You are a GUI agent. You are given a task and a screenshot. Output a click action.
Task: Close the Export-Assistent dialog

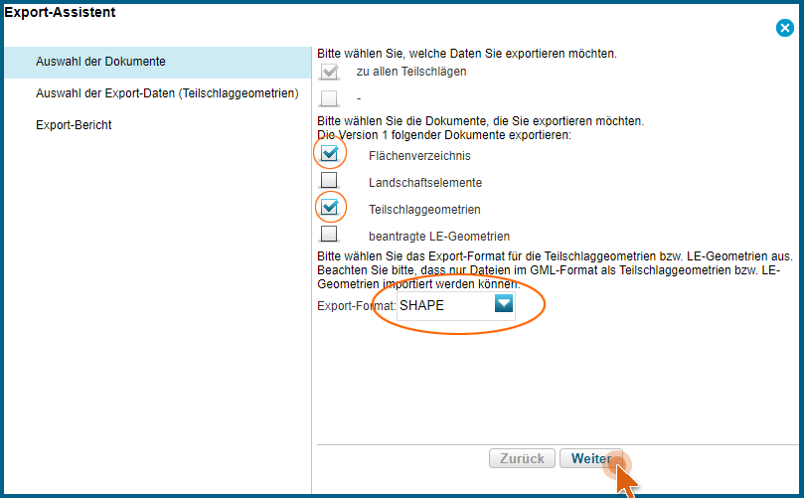784,28
